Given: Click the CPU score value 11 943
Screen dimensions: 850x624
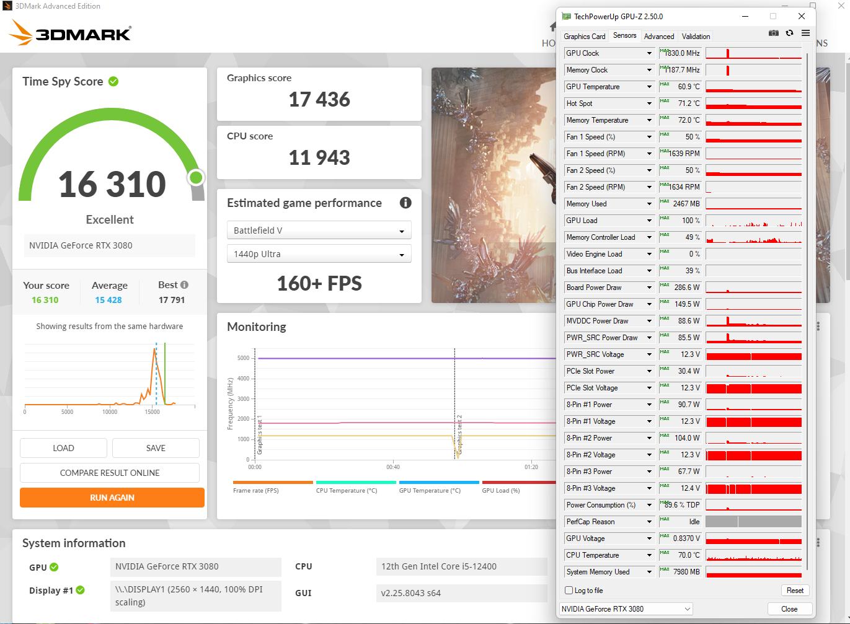Looking at the screenshot, I should [319, 157].
